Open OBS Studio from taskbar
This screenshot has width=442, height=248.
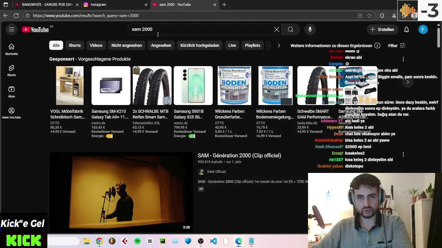tap(201, 241)
